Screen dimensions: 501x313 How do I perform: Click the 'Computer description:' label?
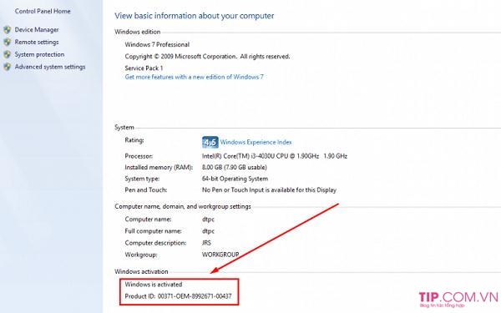point(155,243)
